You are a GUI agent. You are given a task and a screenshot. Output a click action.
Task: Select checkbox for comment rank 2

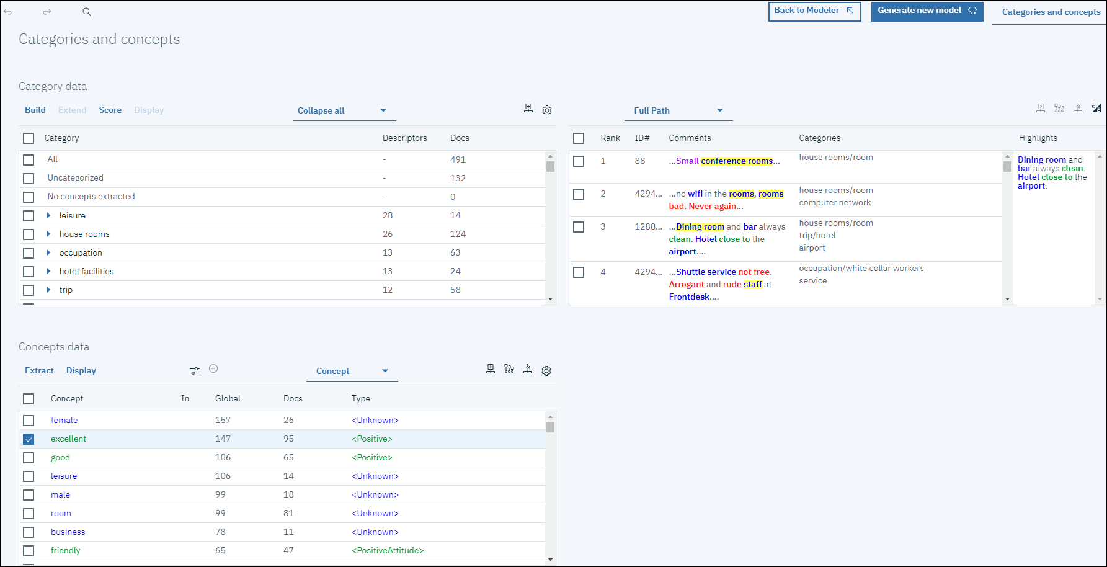579,194
